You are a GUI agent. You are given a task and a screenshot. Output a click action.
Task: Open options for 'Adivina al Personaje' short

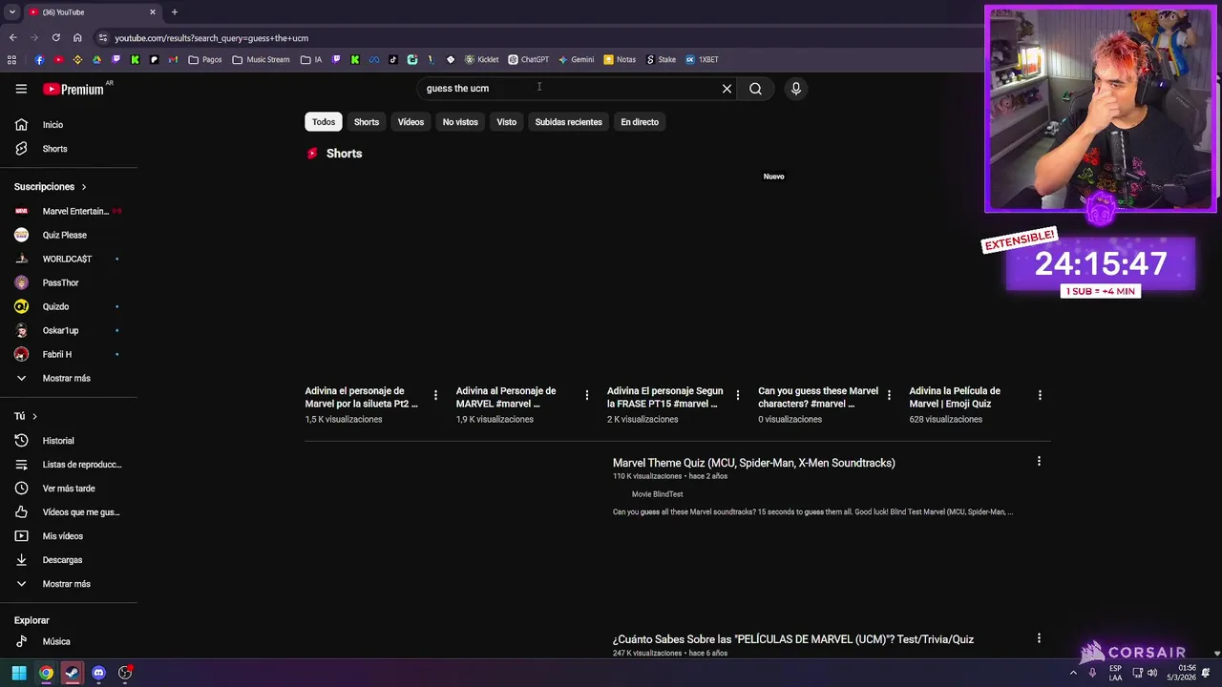tap(586, 395)
